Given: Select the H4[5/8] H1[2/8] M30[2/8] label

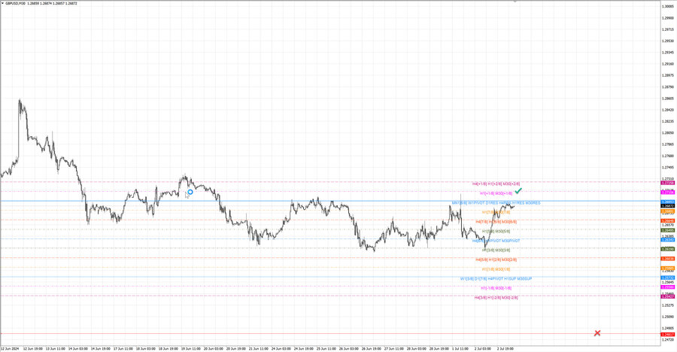Looking at the screenshot, I should pos(496,260).
